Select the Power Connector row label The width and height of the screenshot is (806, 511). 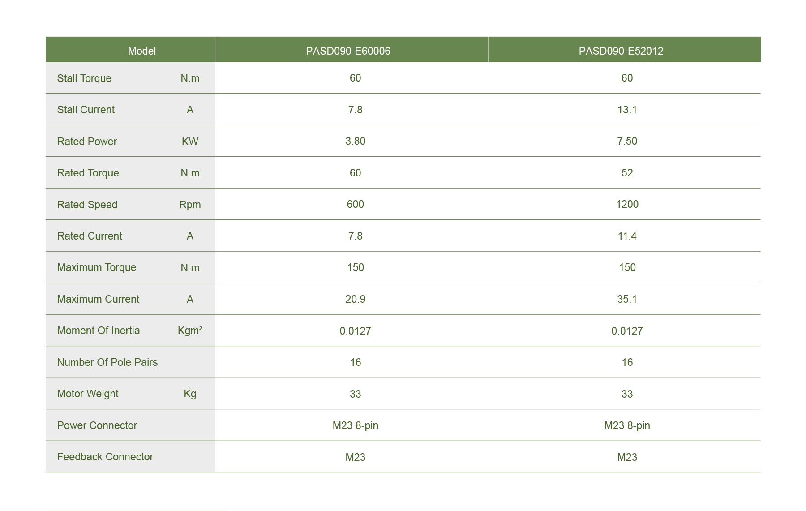[x=97, y=425]
